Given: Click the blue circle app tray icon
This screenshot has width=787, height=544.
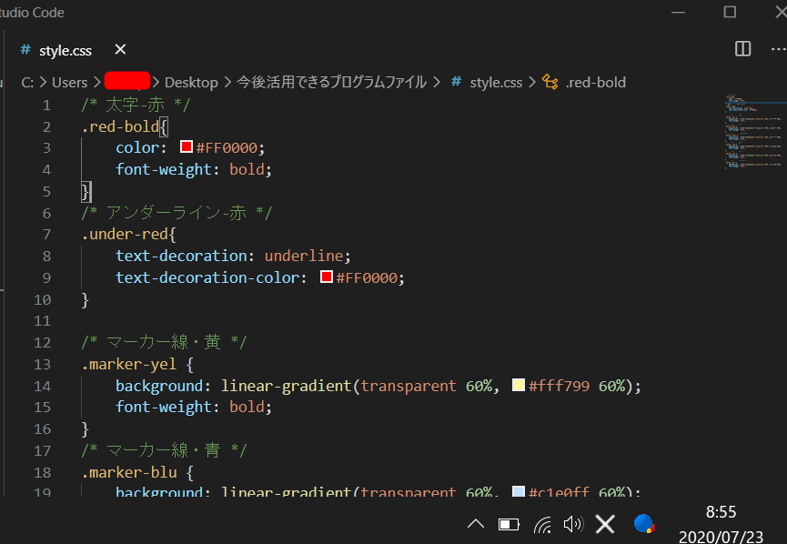Looking at the screenshot, I should point(644,523).
